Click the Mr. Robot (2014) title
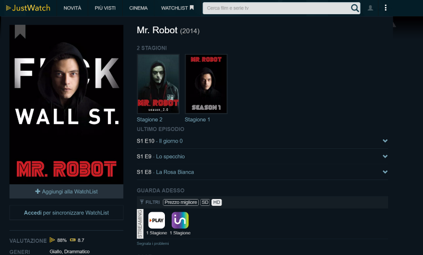423x255 pixels. pos(168,30)
